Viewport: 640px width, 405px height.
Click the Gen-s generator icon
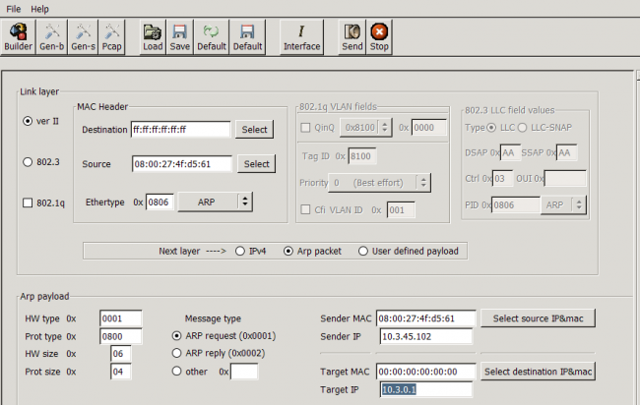pyautogui.click(x=83, y=37)
